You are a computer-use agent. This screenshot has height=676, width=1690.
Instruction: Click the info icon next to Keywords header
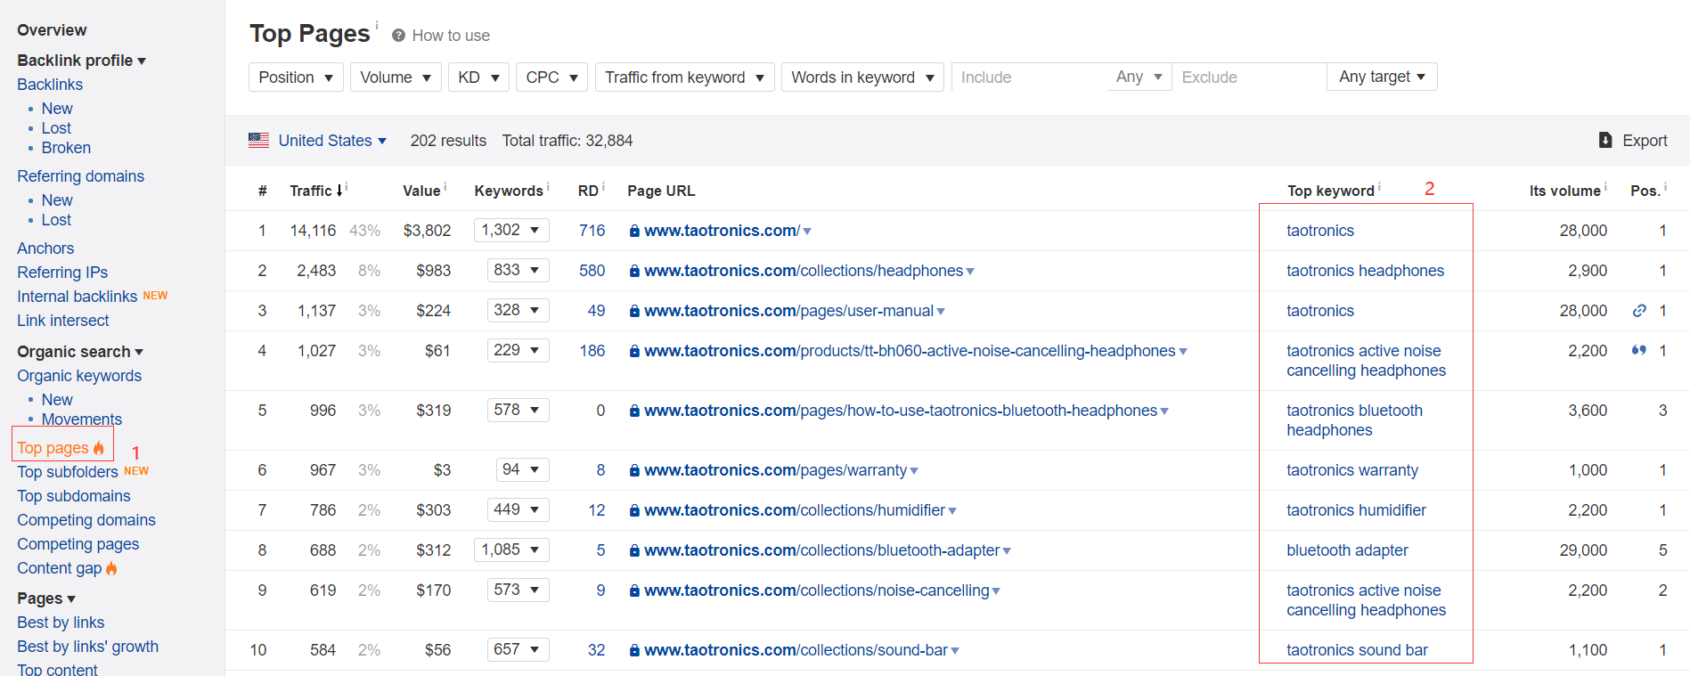coord(548,187)
